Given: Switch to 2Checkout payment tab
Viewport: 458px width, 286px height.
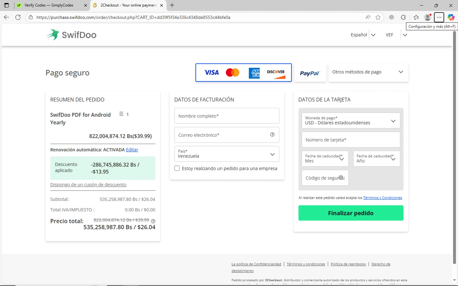Looking at the screenshot, I should (x=129, y=5).
